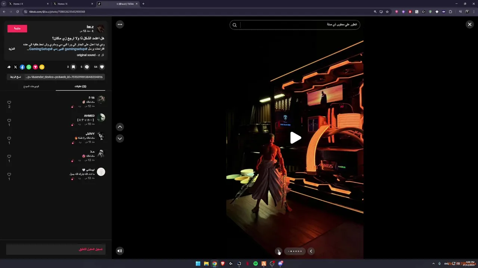Image resolution: width=478 pixels, height=268 pixels.
Task: Switch to the creator videos tab
Action: (x=31, y=86)
